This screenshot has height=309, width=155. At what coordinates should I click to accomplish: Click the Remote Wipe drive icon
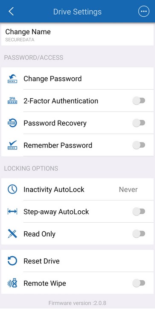pos(12,283)
